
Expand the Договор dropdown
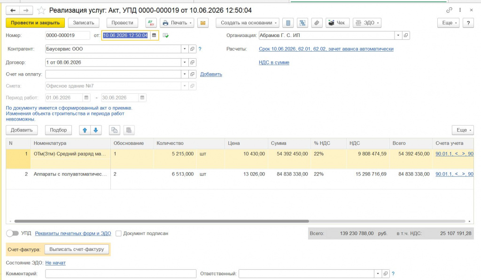pyautogui.click(x=185, y=62)
